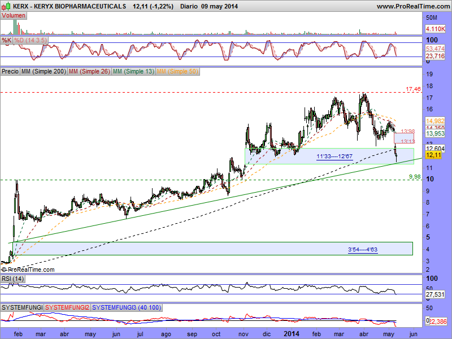Click the oct month label on time axis
Screen dimensions: 452x339
click(216, 334)
